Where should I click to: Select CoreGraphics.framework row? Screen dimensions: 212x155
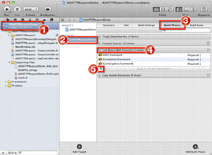coord(154,64)
